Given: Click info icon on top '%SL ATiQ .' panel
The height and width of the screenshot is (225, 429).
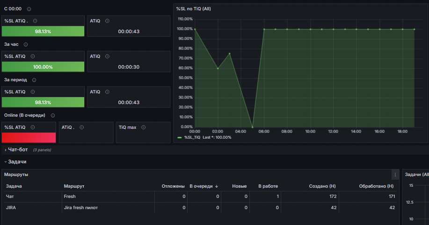Looking at the screenshot, I should coord(35,21).
